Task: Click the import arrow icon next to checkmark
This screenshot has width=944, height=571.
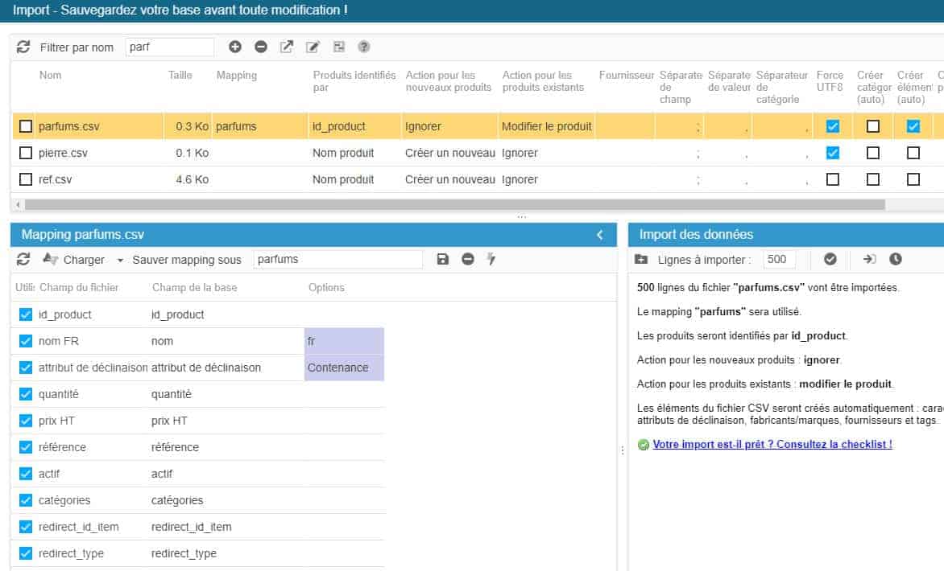Action: tap(870, 259)
